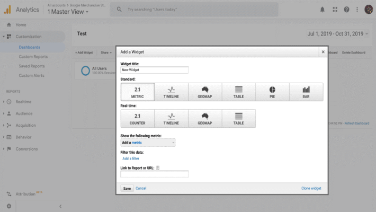Click the Add a filter link
Screen dimensions: 376x212
[131, 158]
